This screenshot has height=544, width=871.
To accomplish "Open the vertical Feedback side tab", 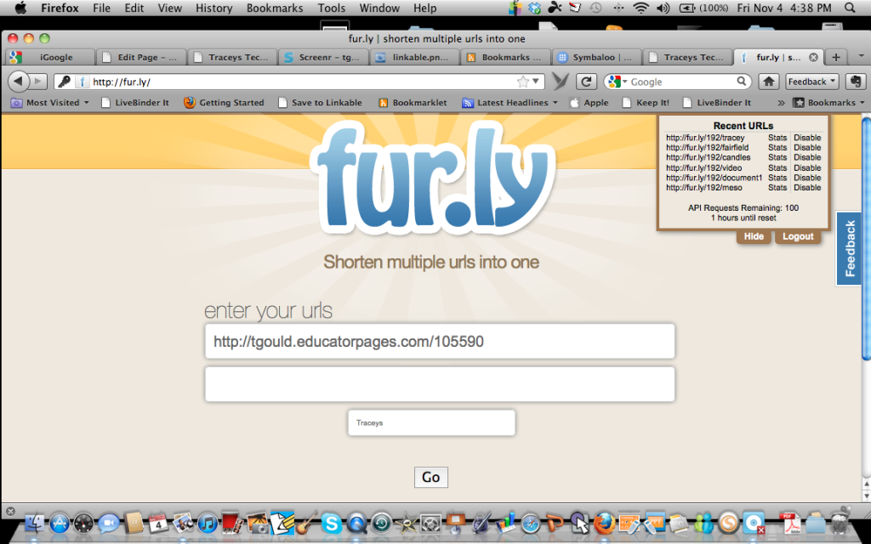I will click(850, 248).
